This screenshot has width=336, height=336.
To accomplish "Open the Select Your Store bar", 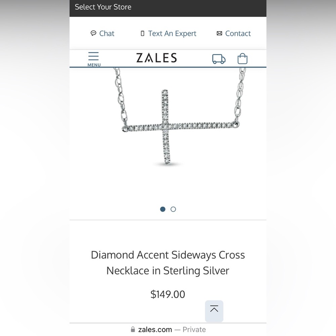I will tap(103, 7).
